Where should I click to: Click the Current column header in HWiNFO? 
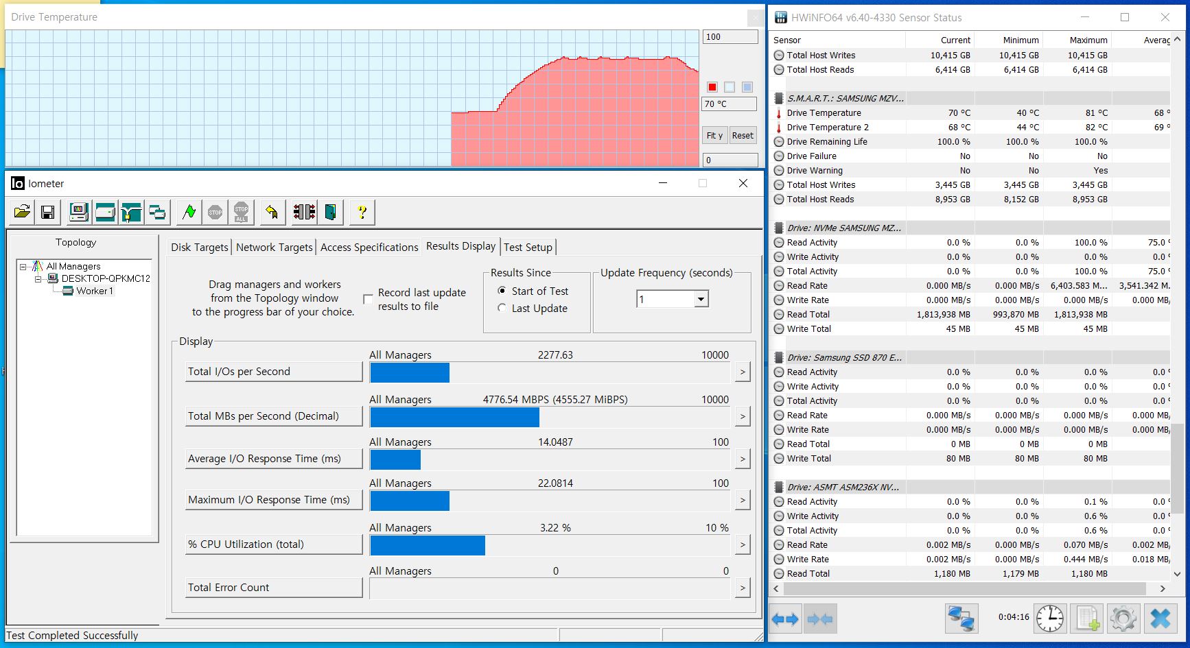pos(940,40)
